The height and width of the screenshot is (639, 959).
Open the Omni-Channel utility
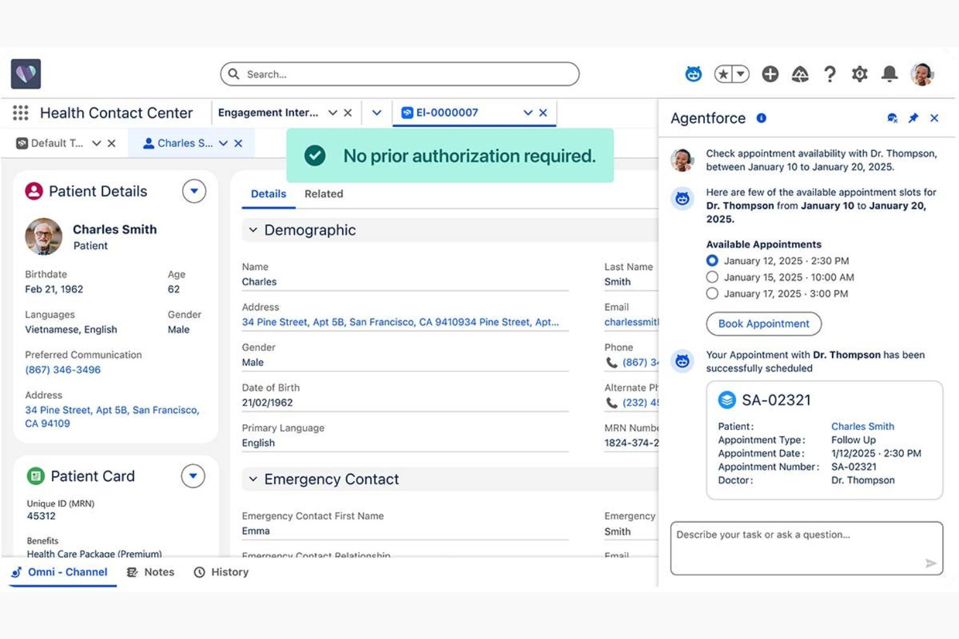tap(60, 572)
